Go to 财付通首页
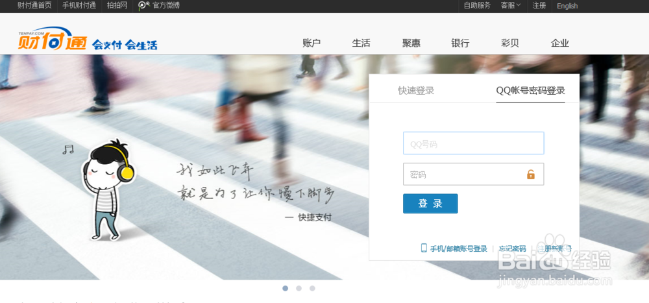649x303 pixels. click(x=34, y=5)
